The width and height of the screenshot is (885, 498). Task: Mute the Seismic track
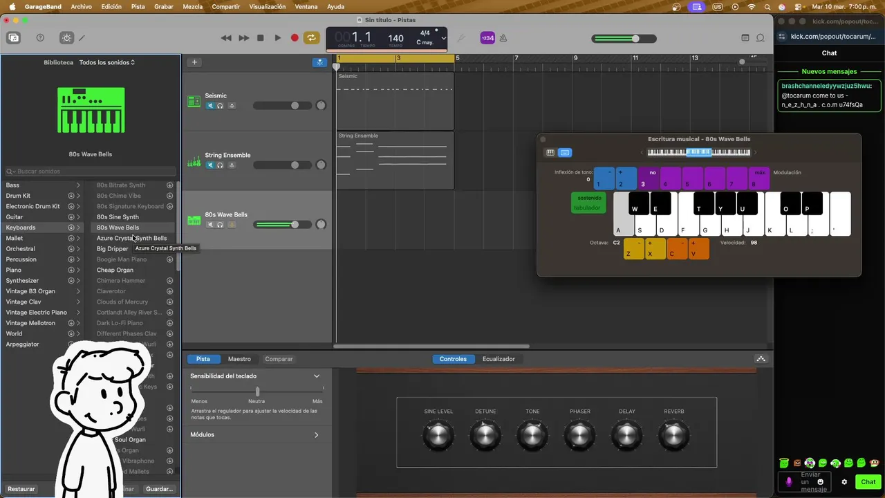210,106
